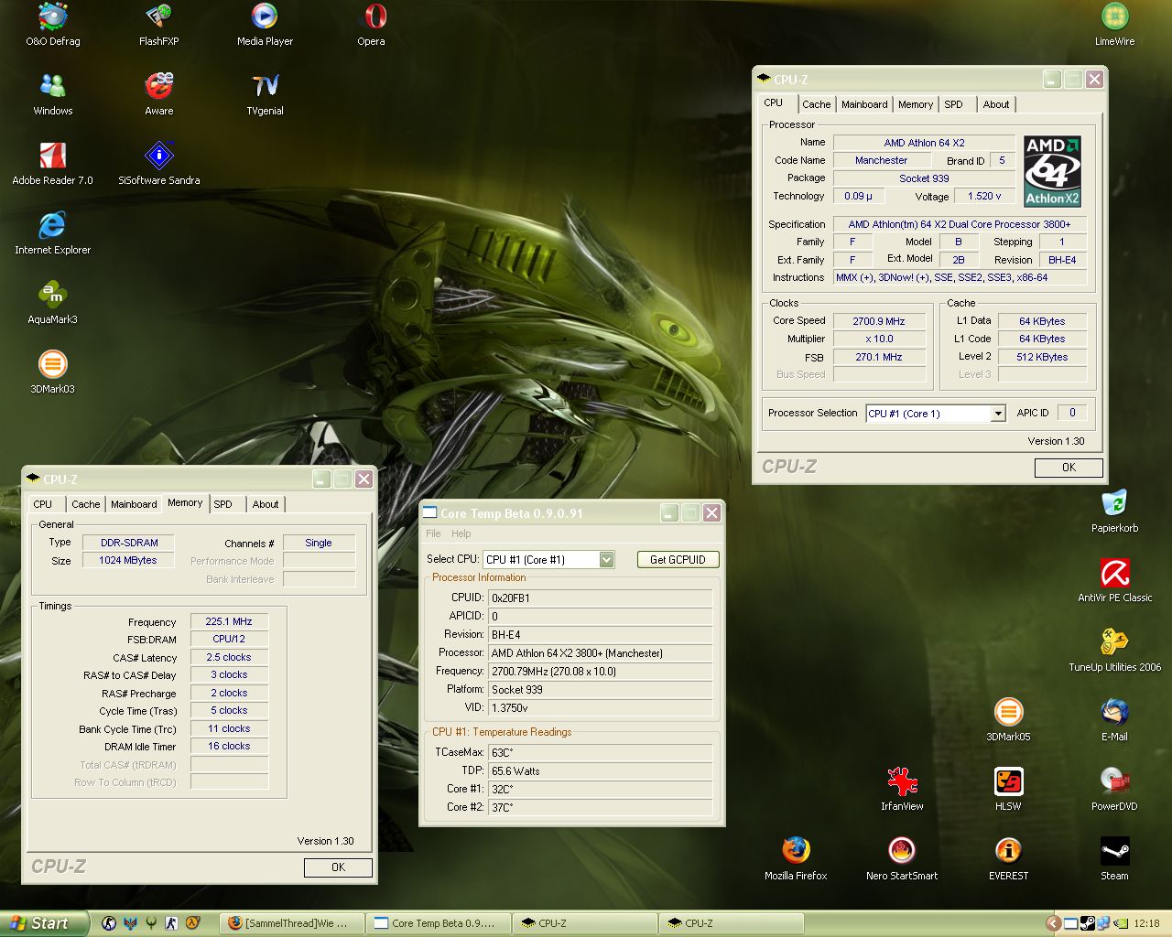Select the SPD tab in the CPU-Z CPU window
The height and width of the screenshot is (937, 1172).
[954, 104]
